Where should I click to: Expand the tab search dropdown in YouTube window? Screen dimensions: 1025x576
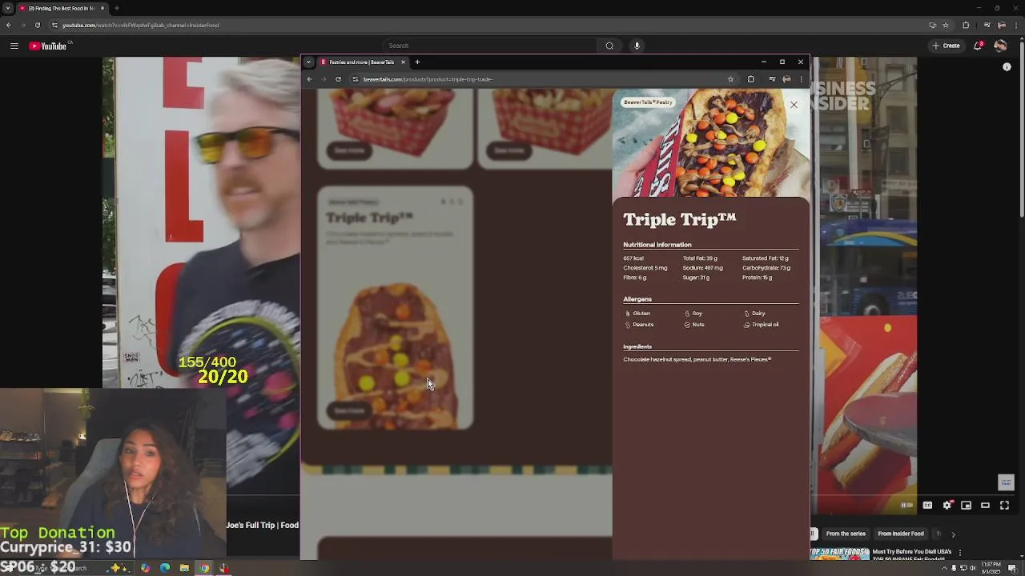click(x=7, y=8)
